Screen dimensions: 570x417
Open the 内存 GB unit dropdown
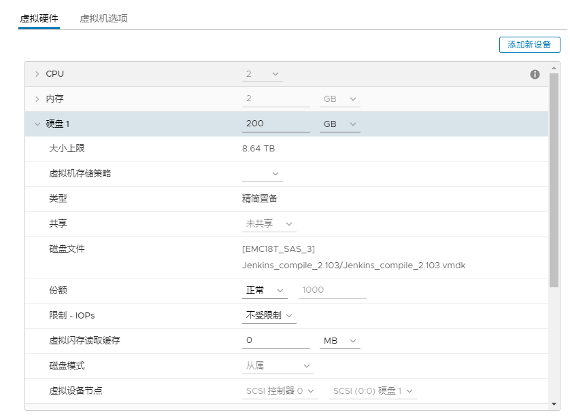[340, 99]
